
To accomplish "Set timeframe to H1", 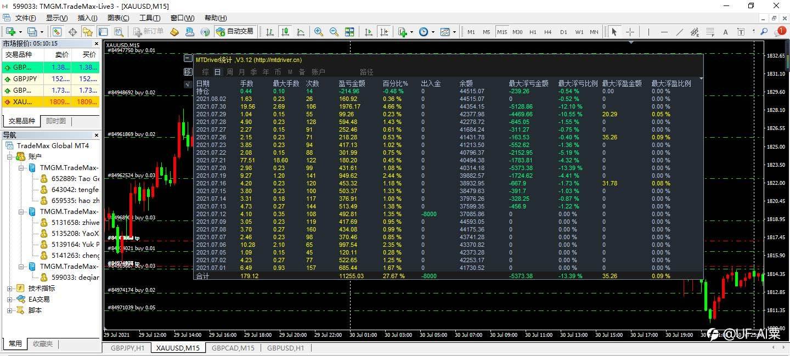I will pyautogui.click(x=533, y=32).
